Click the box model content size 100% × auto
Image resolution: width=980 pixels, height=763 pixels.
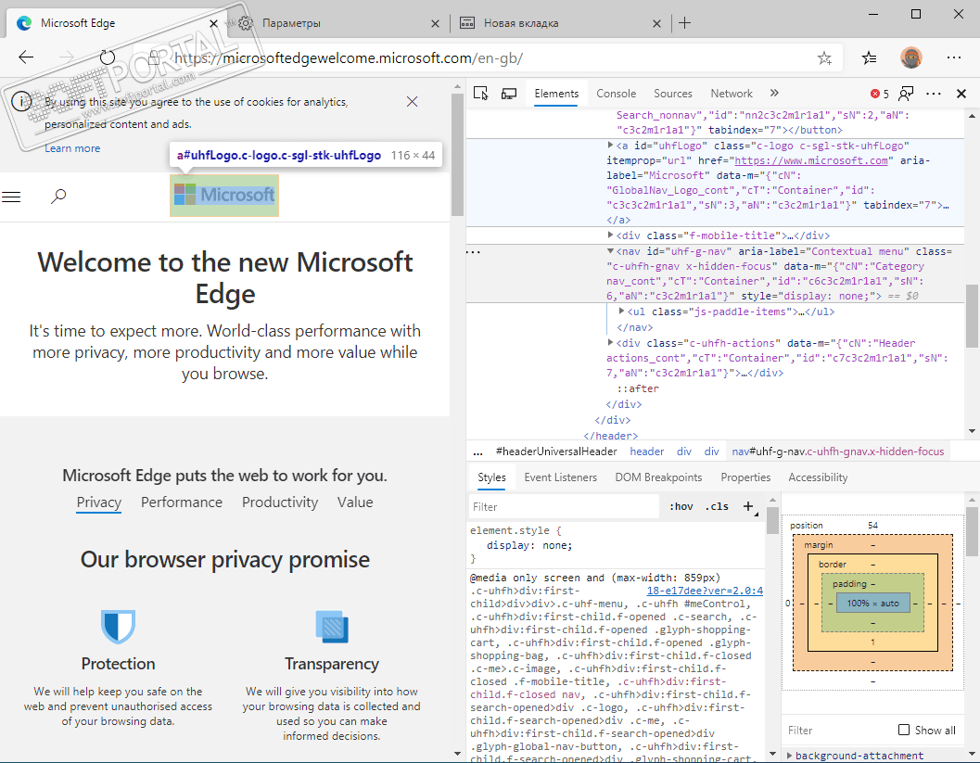tap(873, 603)
